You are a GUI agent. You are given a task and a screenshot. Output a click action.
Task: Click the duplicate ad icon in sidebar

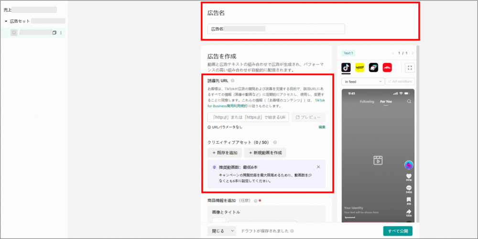coord(54,32)
